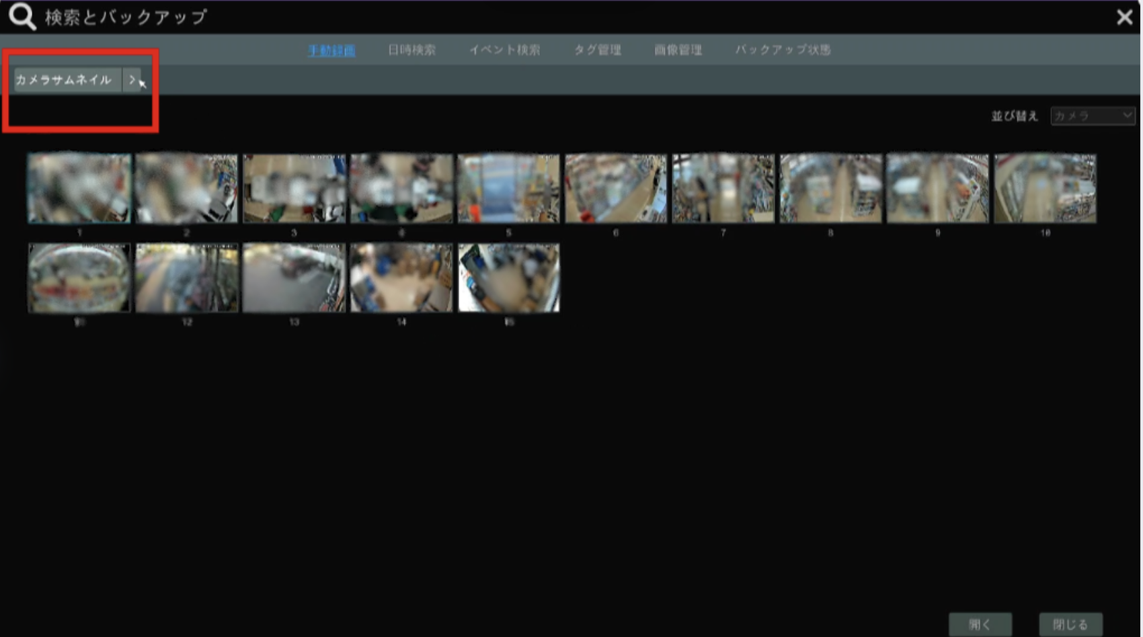Select camera thumbnail 14

(401, 278)
